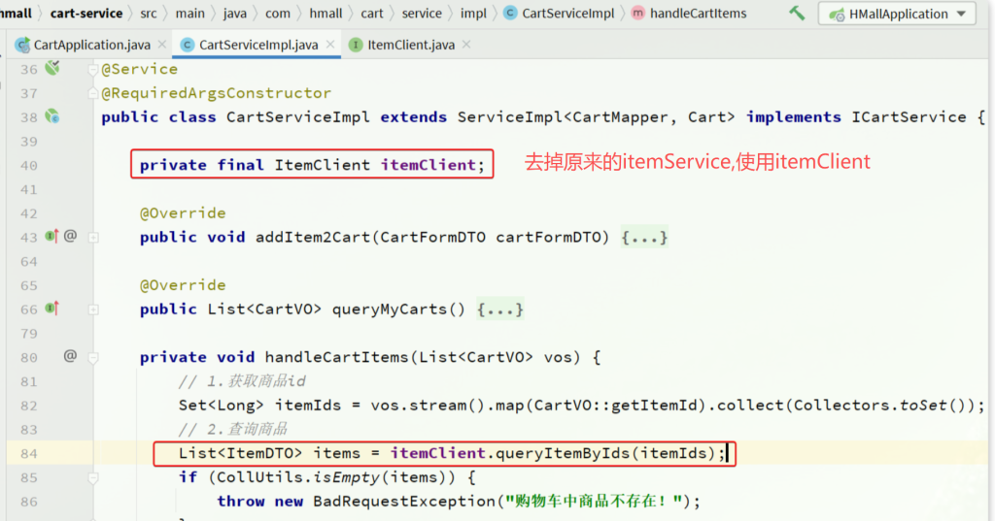Expand the folded queryMyCarts method body
Screen dimensions: 995x521
point(500,309)
